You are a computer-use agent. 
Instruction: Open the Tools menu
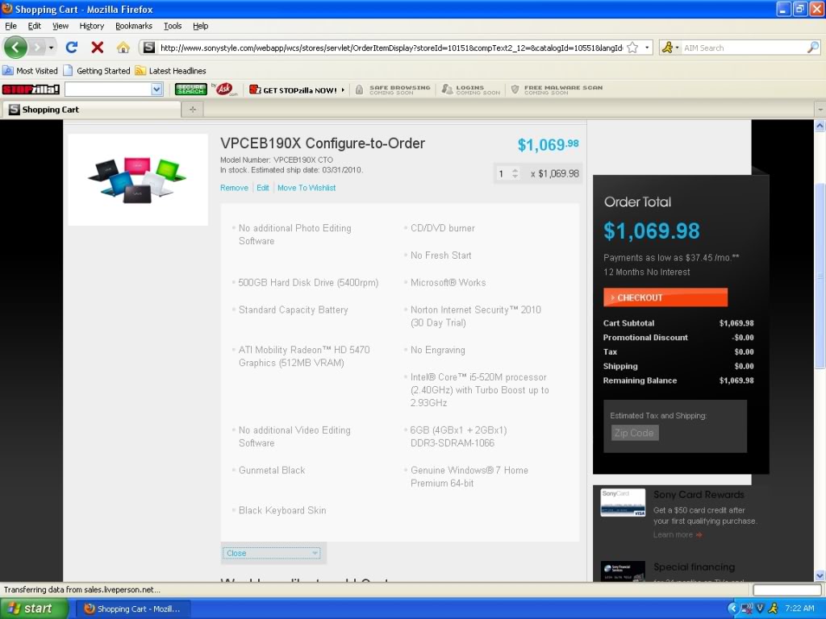coord(173,26)
